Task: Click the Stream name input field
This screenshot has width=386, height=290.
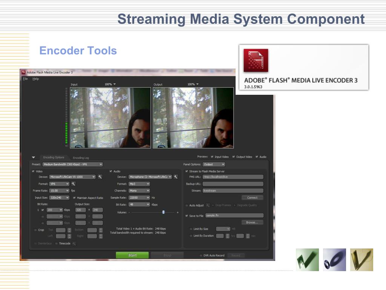Action: (233, 191)
